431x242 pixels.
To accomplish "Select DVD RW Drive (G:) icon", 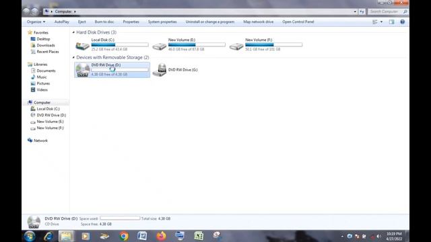I will (x=160, y=70).
